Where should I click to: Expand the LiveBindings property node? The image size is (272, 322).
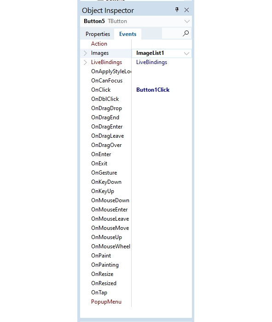(85, 62)
